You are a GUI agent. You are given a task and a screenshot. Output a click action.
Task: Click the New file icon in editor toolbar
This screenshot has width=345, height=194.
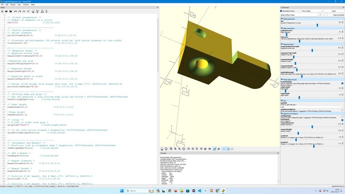[2, 11]
